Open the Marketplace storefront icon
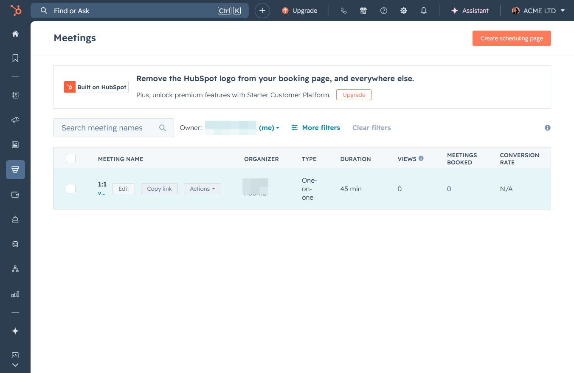The width and height of the screenshot is (574, 373). pyautogui.click(x=363, y=11)
